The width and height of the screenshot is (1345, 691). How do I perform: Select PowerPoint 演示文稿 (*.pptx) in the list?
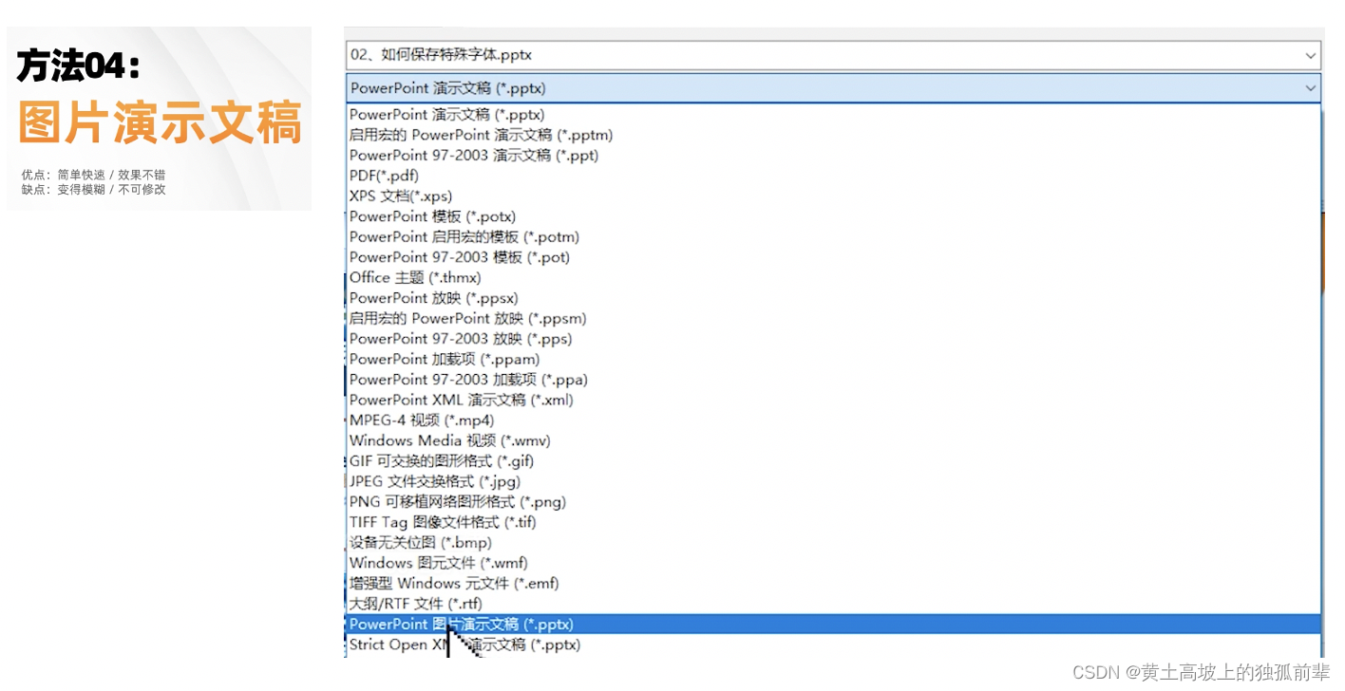click(833, 114)
